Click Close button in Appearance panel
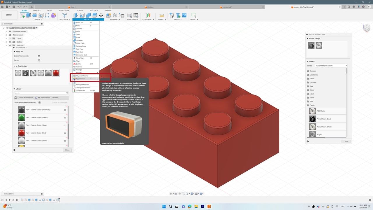 (67, 150)
